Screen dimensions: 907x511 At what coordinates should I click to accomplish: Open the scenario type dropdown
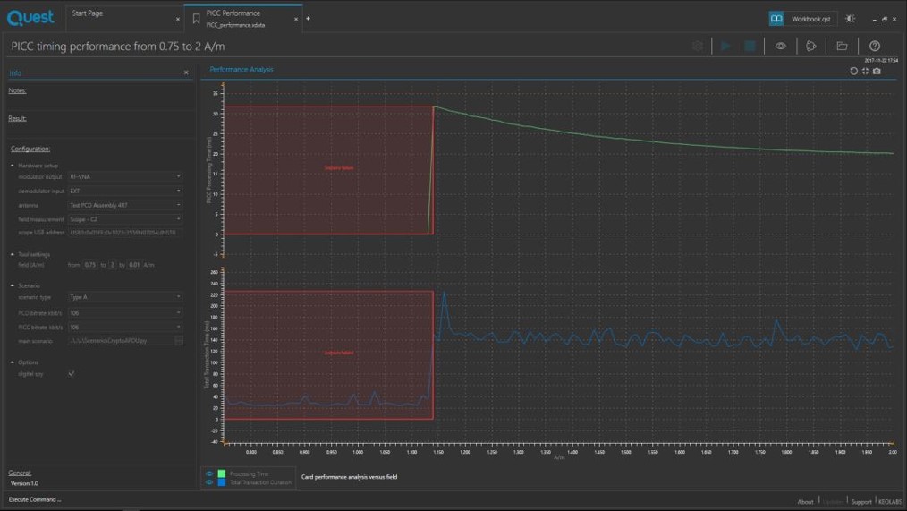tap(125, 297)
